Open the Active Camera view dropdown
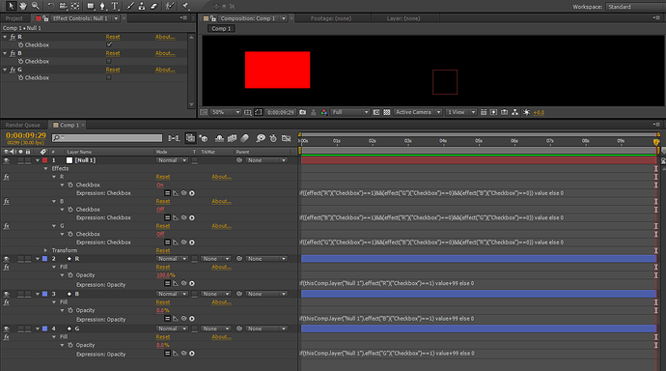666x371 pixels. click(x=418, y=112)
